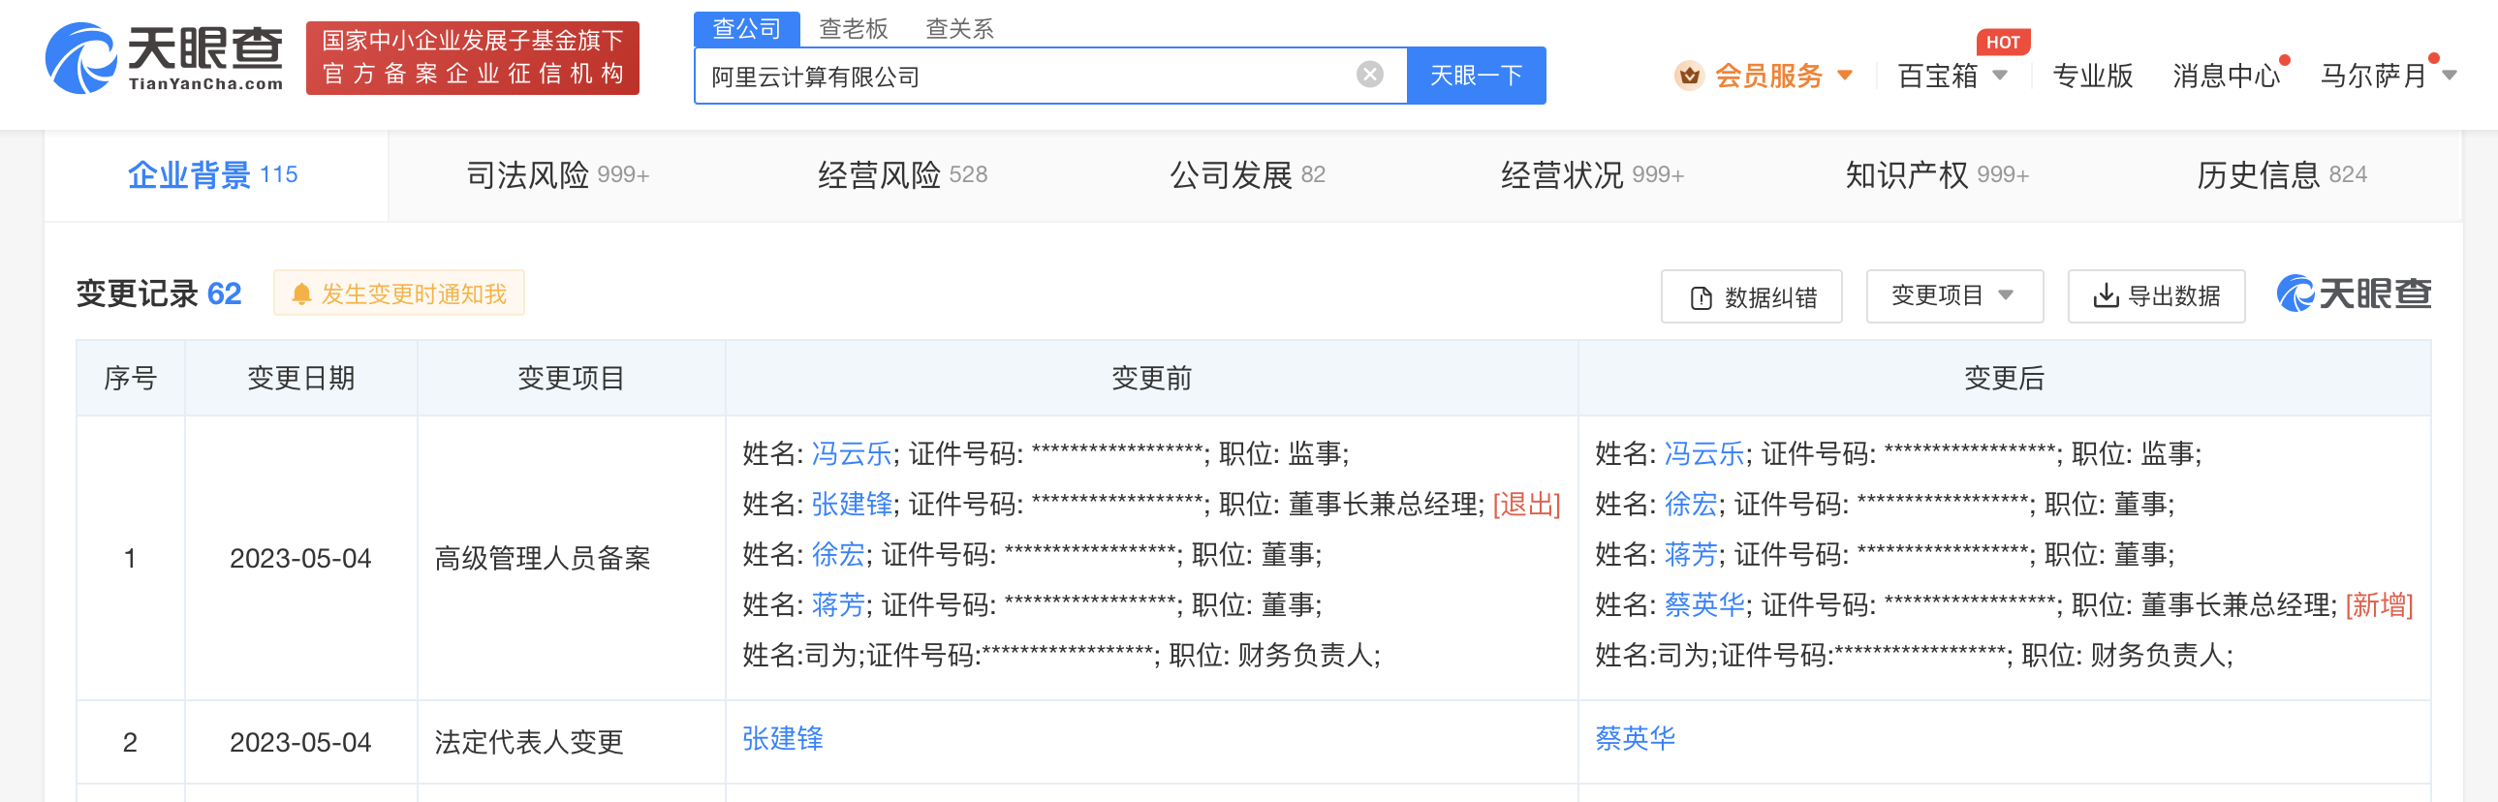Open 蔡英华 link in row 2 法定代表人变更
This screenshot has height=802, width=2498.
[x=1635, y=739]
